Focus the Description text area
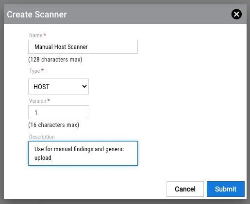The width and height of the screenshot is (250, 204). [83, 153]
